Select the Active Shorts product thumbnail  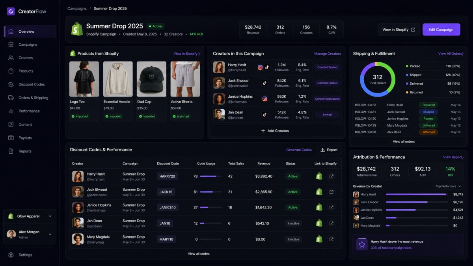click(x=185, y=79)
